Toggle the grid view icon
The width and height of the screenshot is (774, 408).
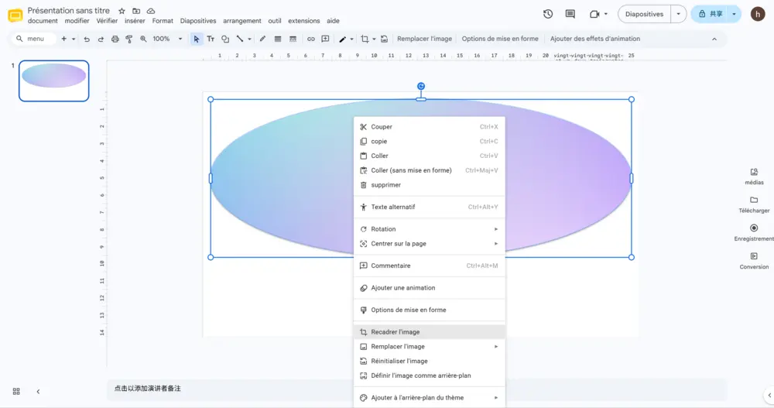tap(16, 391)
